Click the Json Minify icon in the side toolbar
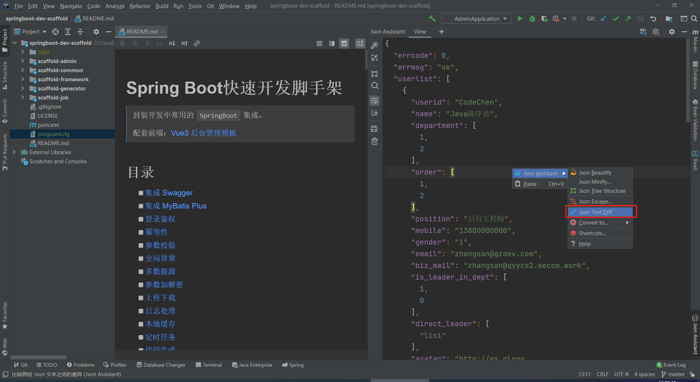Viewport: 700px width, 382px height. click(374, 58)
